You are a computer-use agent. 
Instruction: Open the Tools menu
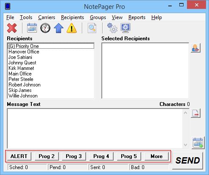pos(26,17)
